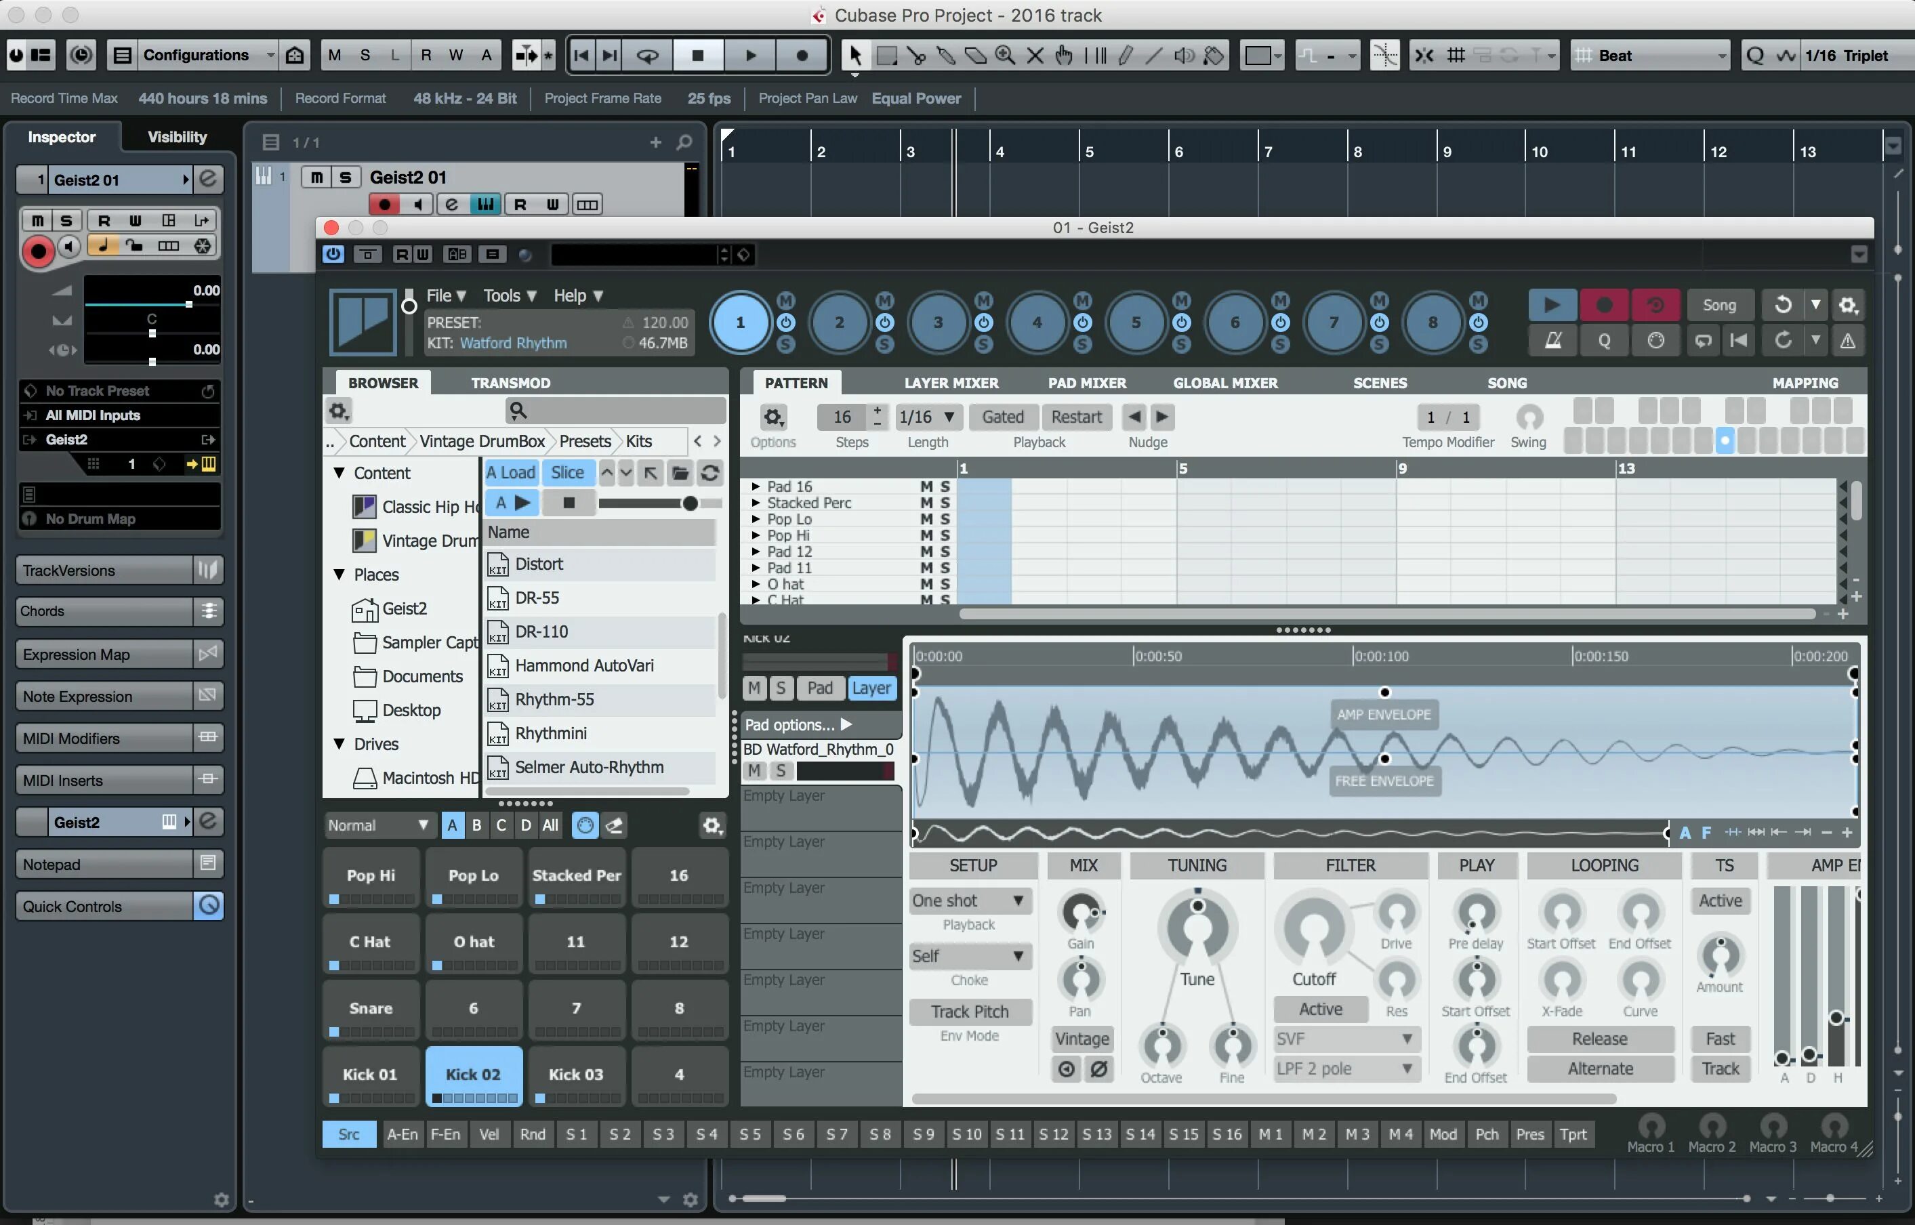Expand the Drives section in browser
Image resolution: width=1915 pixels, height=1225 pixels.
pyautogui.click(x=341, y=744)
